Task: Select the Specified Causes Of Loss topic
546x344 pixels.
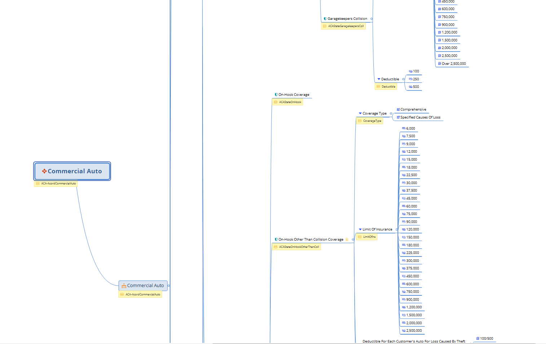Action: click(x=420, y=117)
